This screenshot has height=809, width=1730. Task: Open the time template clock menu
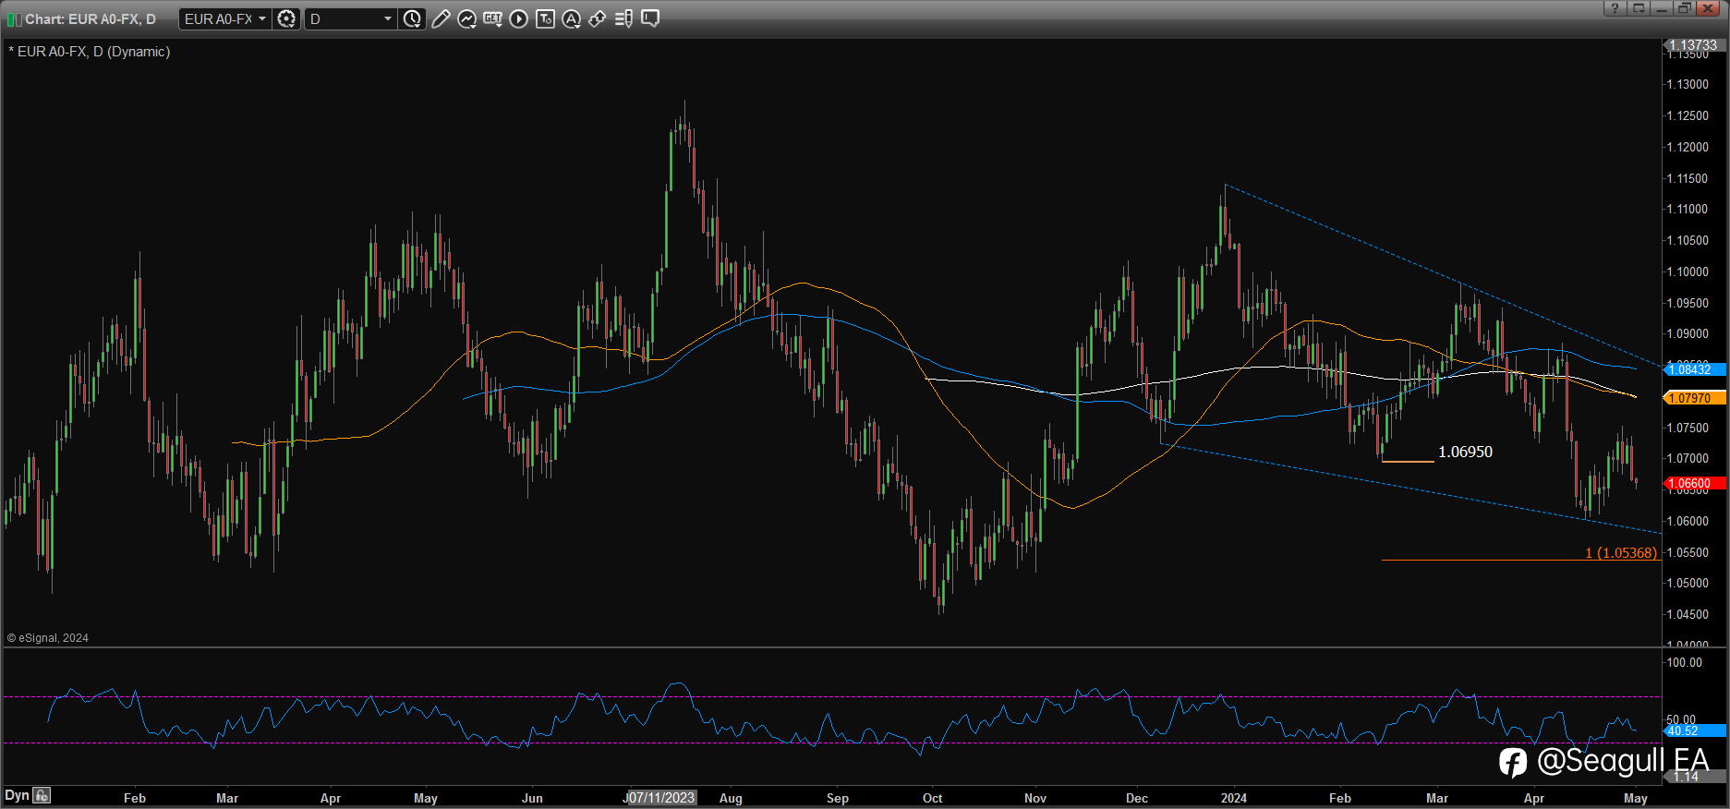coord(412,18)
